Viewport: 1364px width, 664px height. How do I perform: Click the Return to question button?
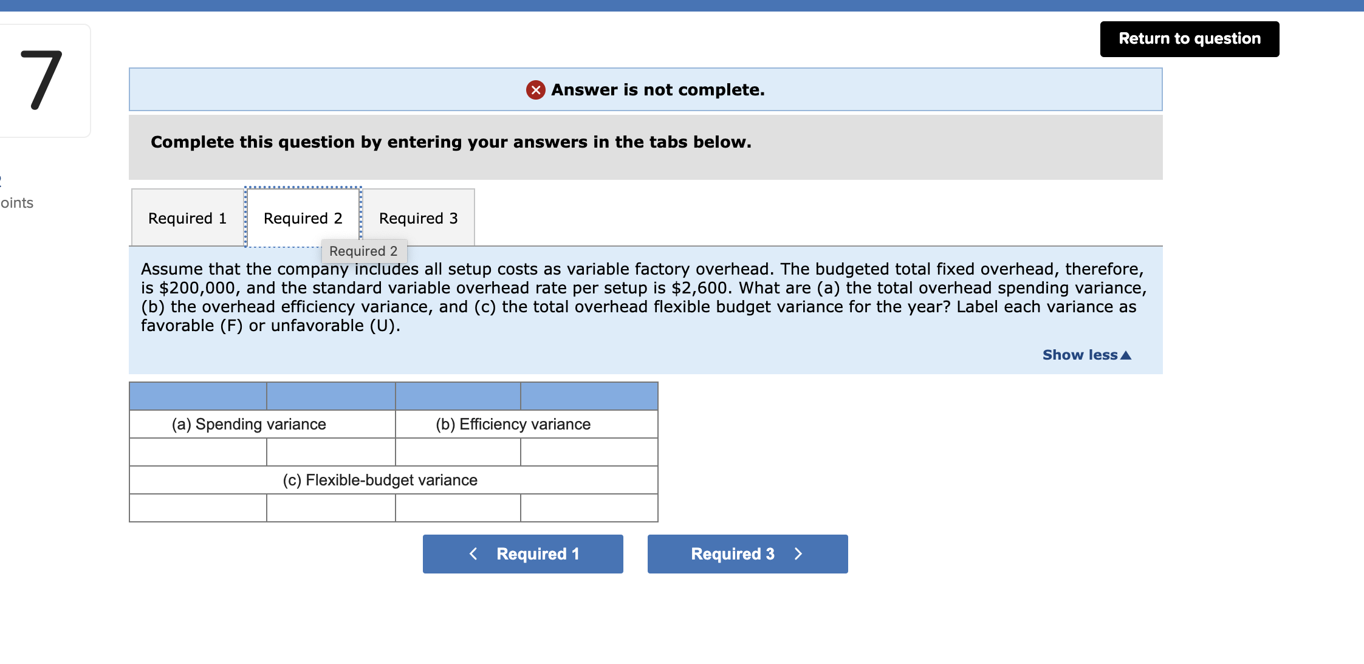point(1189,38)
